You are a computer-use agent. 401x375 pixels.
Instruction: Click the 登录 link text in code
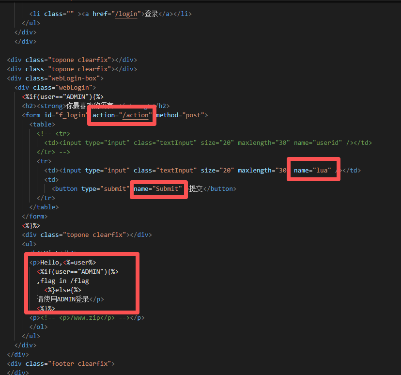pyautogui.click(x=152, y=14)
